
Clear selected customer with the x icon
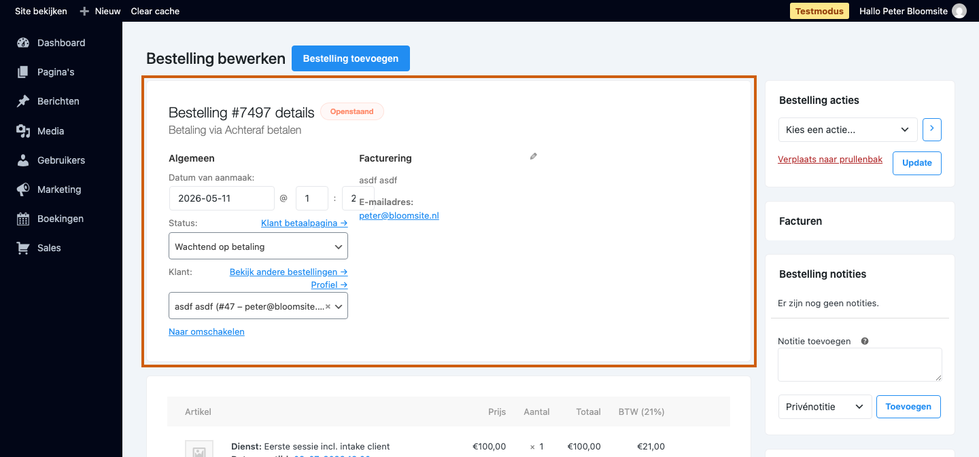point(328,306)
